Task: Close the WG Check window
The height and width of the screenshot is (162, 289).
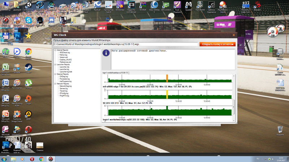Action: click(x=234, y=35)
